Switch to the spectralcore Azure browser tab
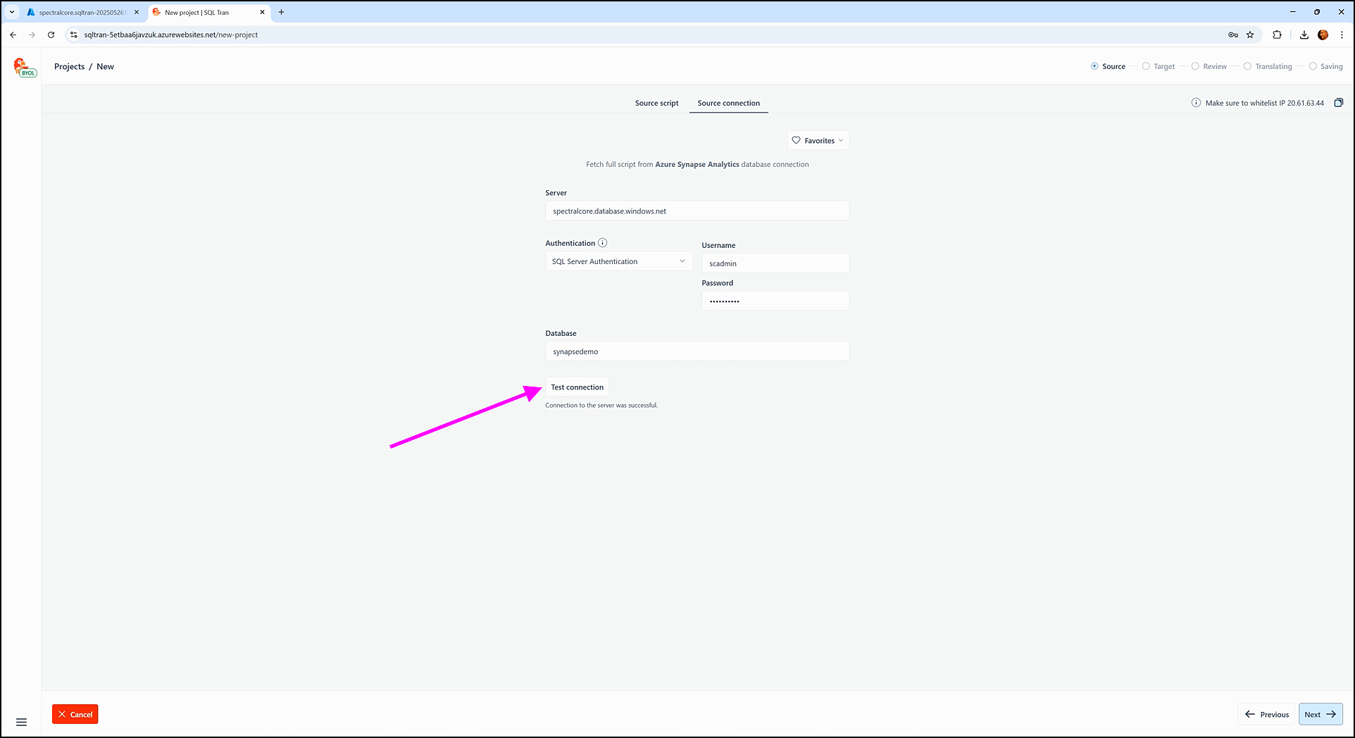The width and height of the screenshot is (1355, 738). (x=81, y=12)
